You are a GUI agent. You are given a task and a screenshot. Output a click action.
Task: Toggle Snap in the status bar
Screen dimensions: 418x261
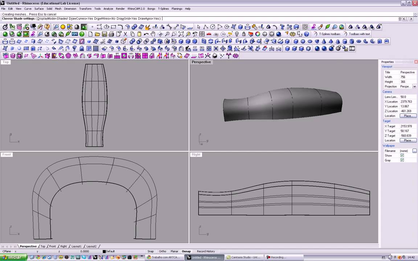151,251
